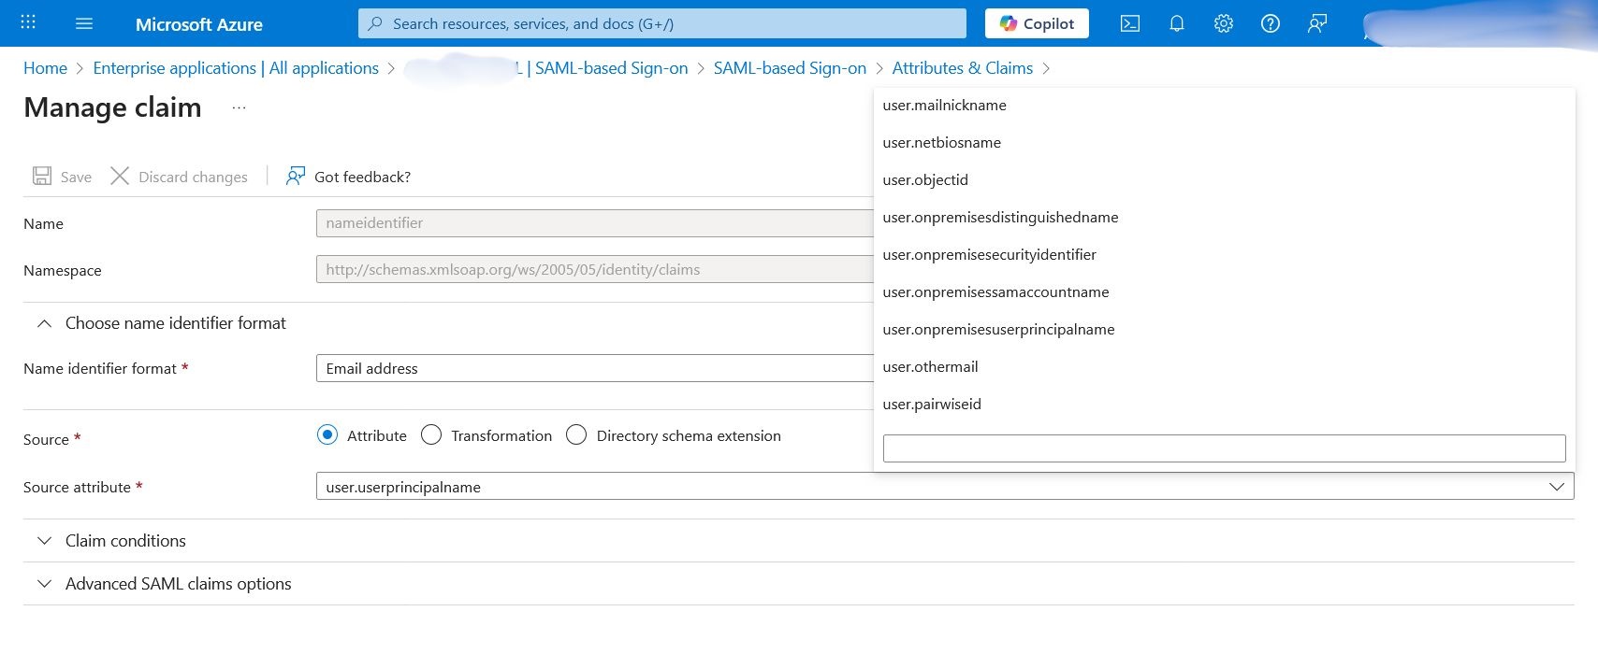Image resolution: width=1598 pixels, height=654 pixels.
Task: Open the Source attribute dropdown arrow
Action: point(1557,487)
